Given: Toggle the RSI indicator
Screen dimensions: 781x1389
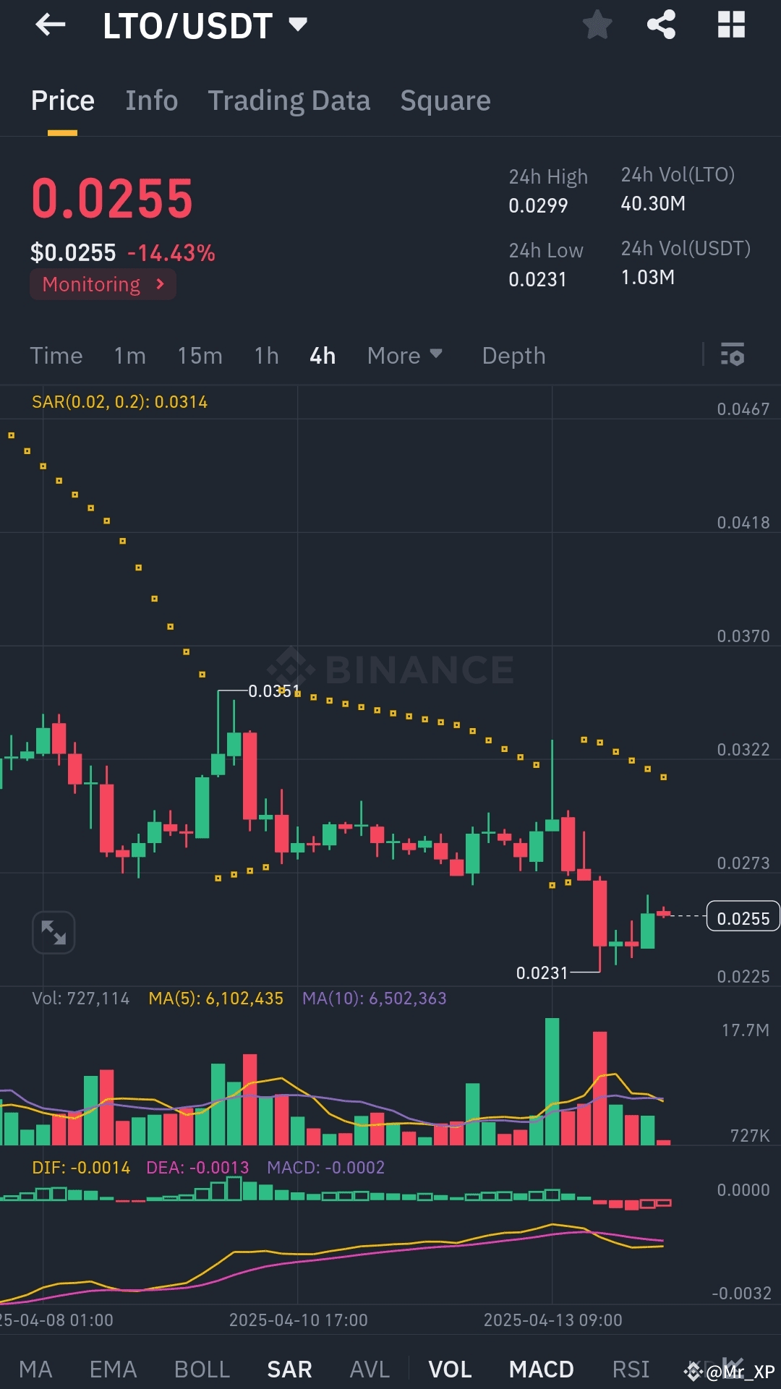Looking at the screenshot, I should coord(630,1369).
